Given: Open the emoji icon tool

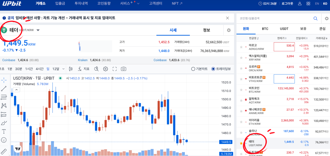Looking at the screenshot, I should pos(4,140).
